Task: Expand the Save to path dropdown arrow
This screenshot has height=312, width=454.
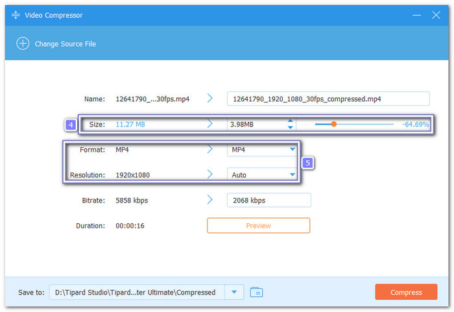Action: point(234,293)
